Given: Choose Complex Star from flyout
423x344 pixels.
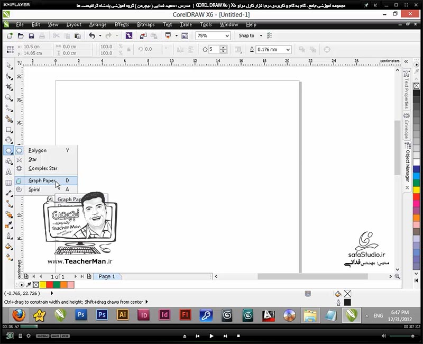Looking at the screenshot, I should [x=46, y=168].
